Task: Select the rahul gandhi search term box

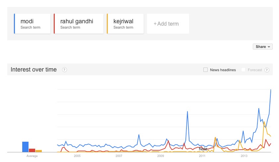Action: pyautogui.click(x=79, y=24)
